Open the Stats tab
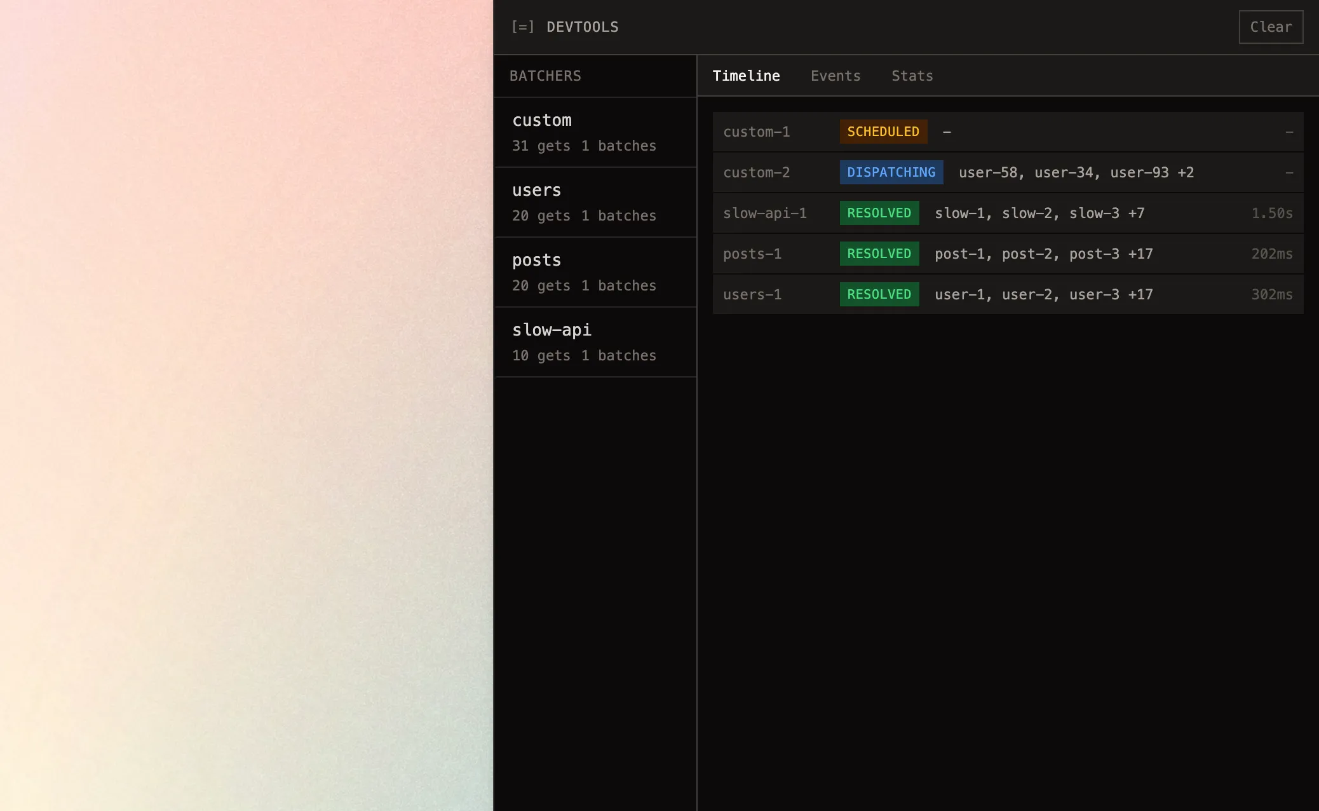1319x811 pixels. point(912,76)
